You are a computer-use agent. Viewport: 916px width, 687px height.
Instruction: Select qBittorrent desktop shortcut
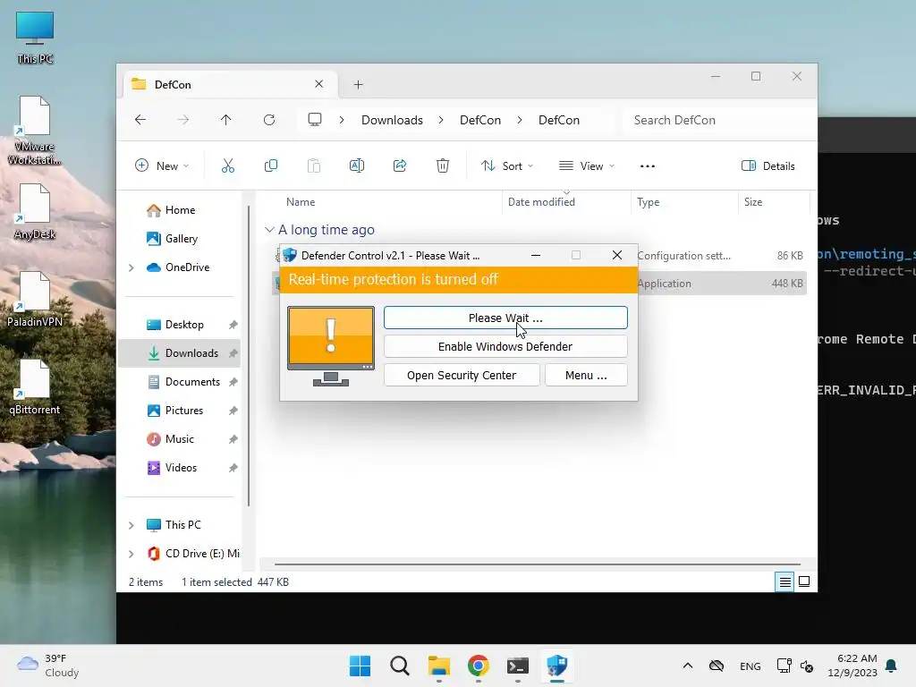[x=35, y=387]
